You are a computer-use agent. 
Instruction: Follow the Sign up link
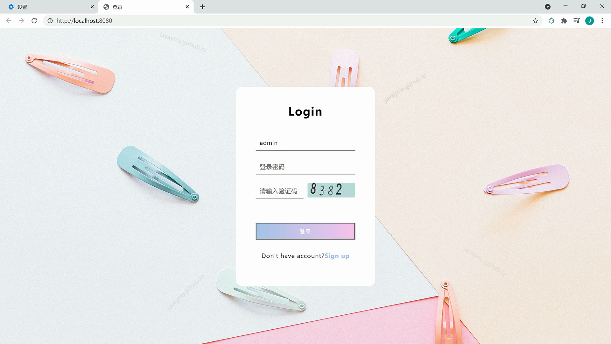pos(337,256)
